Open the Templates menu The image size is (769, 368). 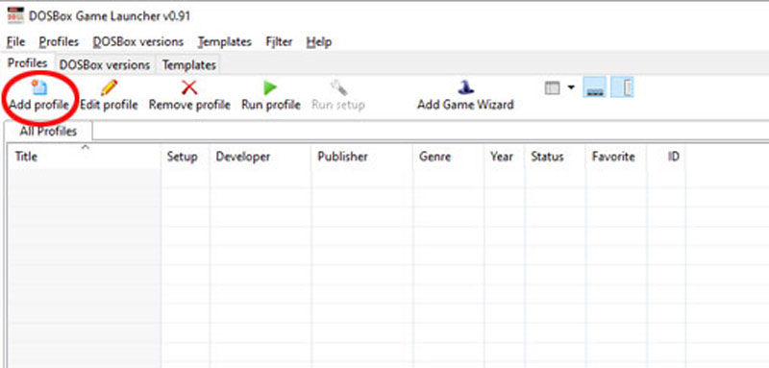coord(225,42)
